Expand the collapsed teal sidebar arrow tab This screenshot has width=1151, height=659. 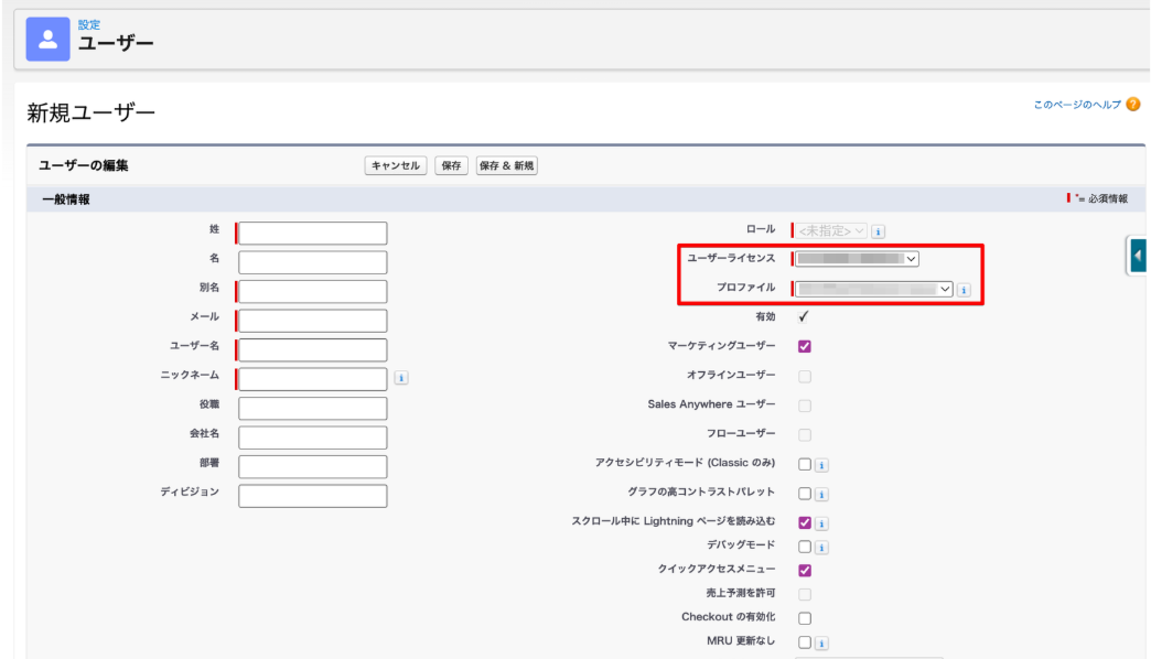click(1138, 256)
